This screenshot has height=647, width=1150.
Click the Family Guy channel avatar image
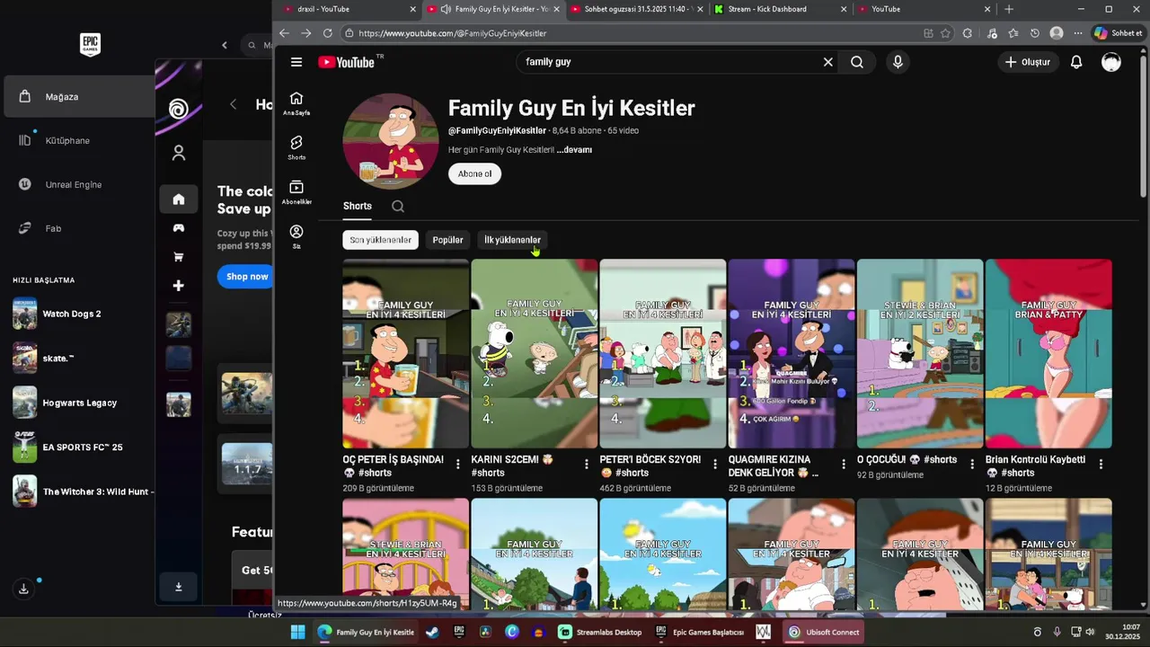390,141
